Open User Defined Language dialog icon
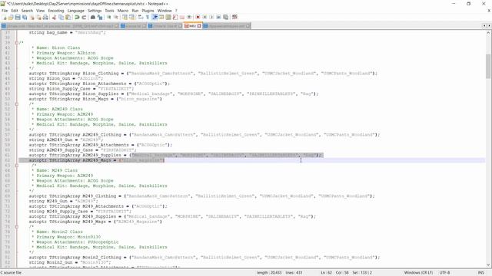The width and height of the screenshot is (492, 276). [161, 17]
